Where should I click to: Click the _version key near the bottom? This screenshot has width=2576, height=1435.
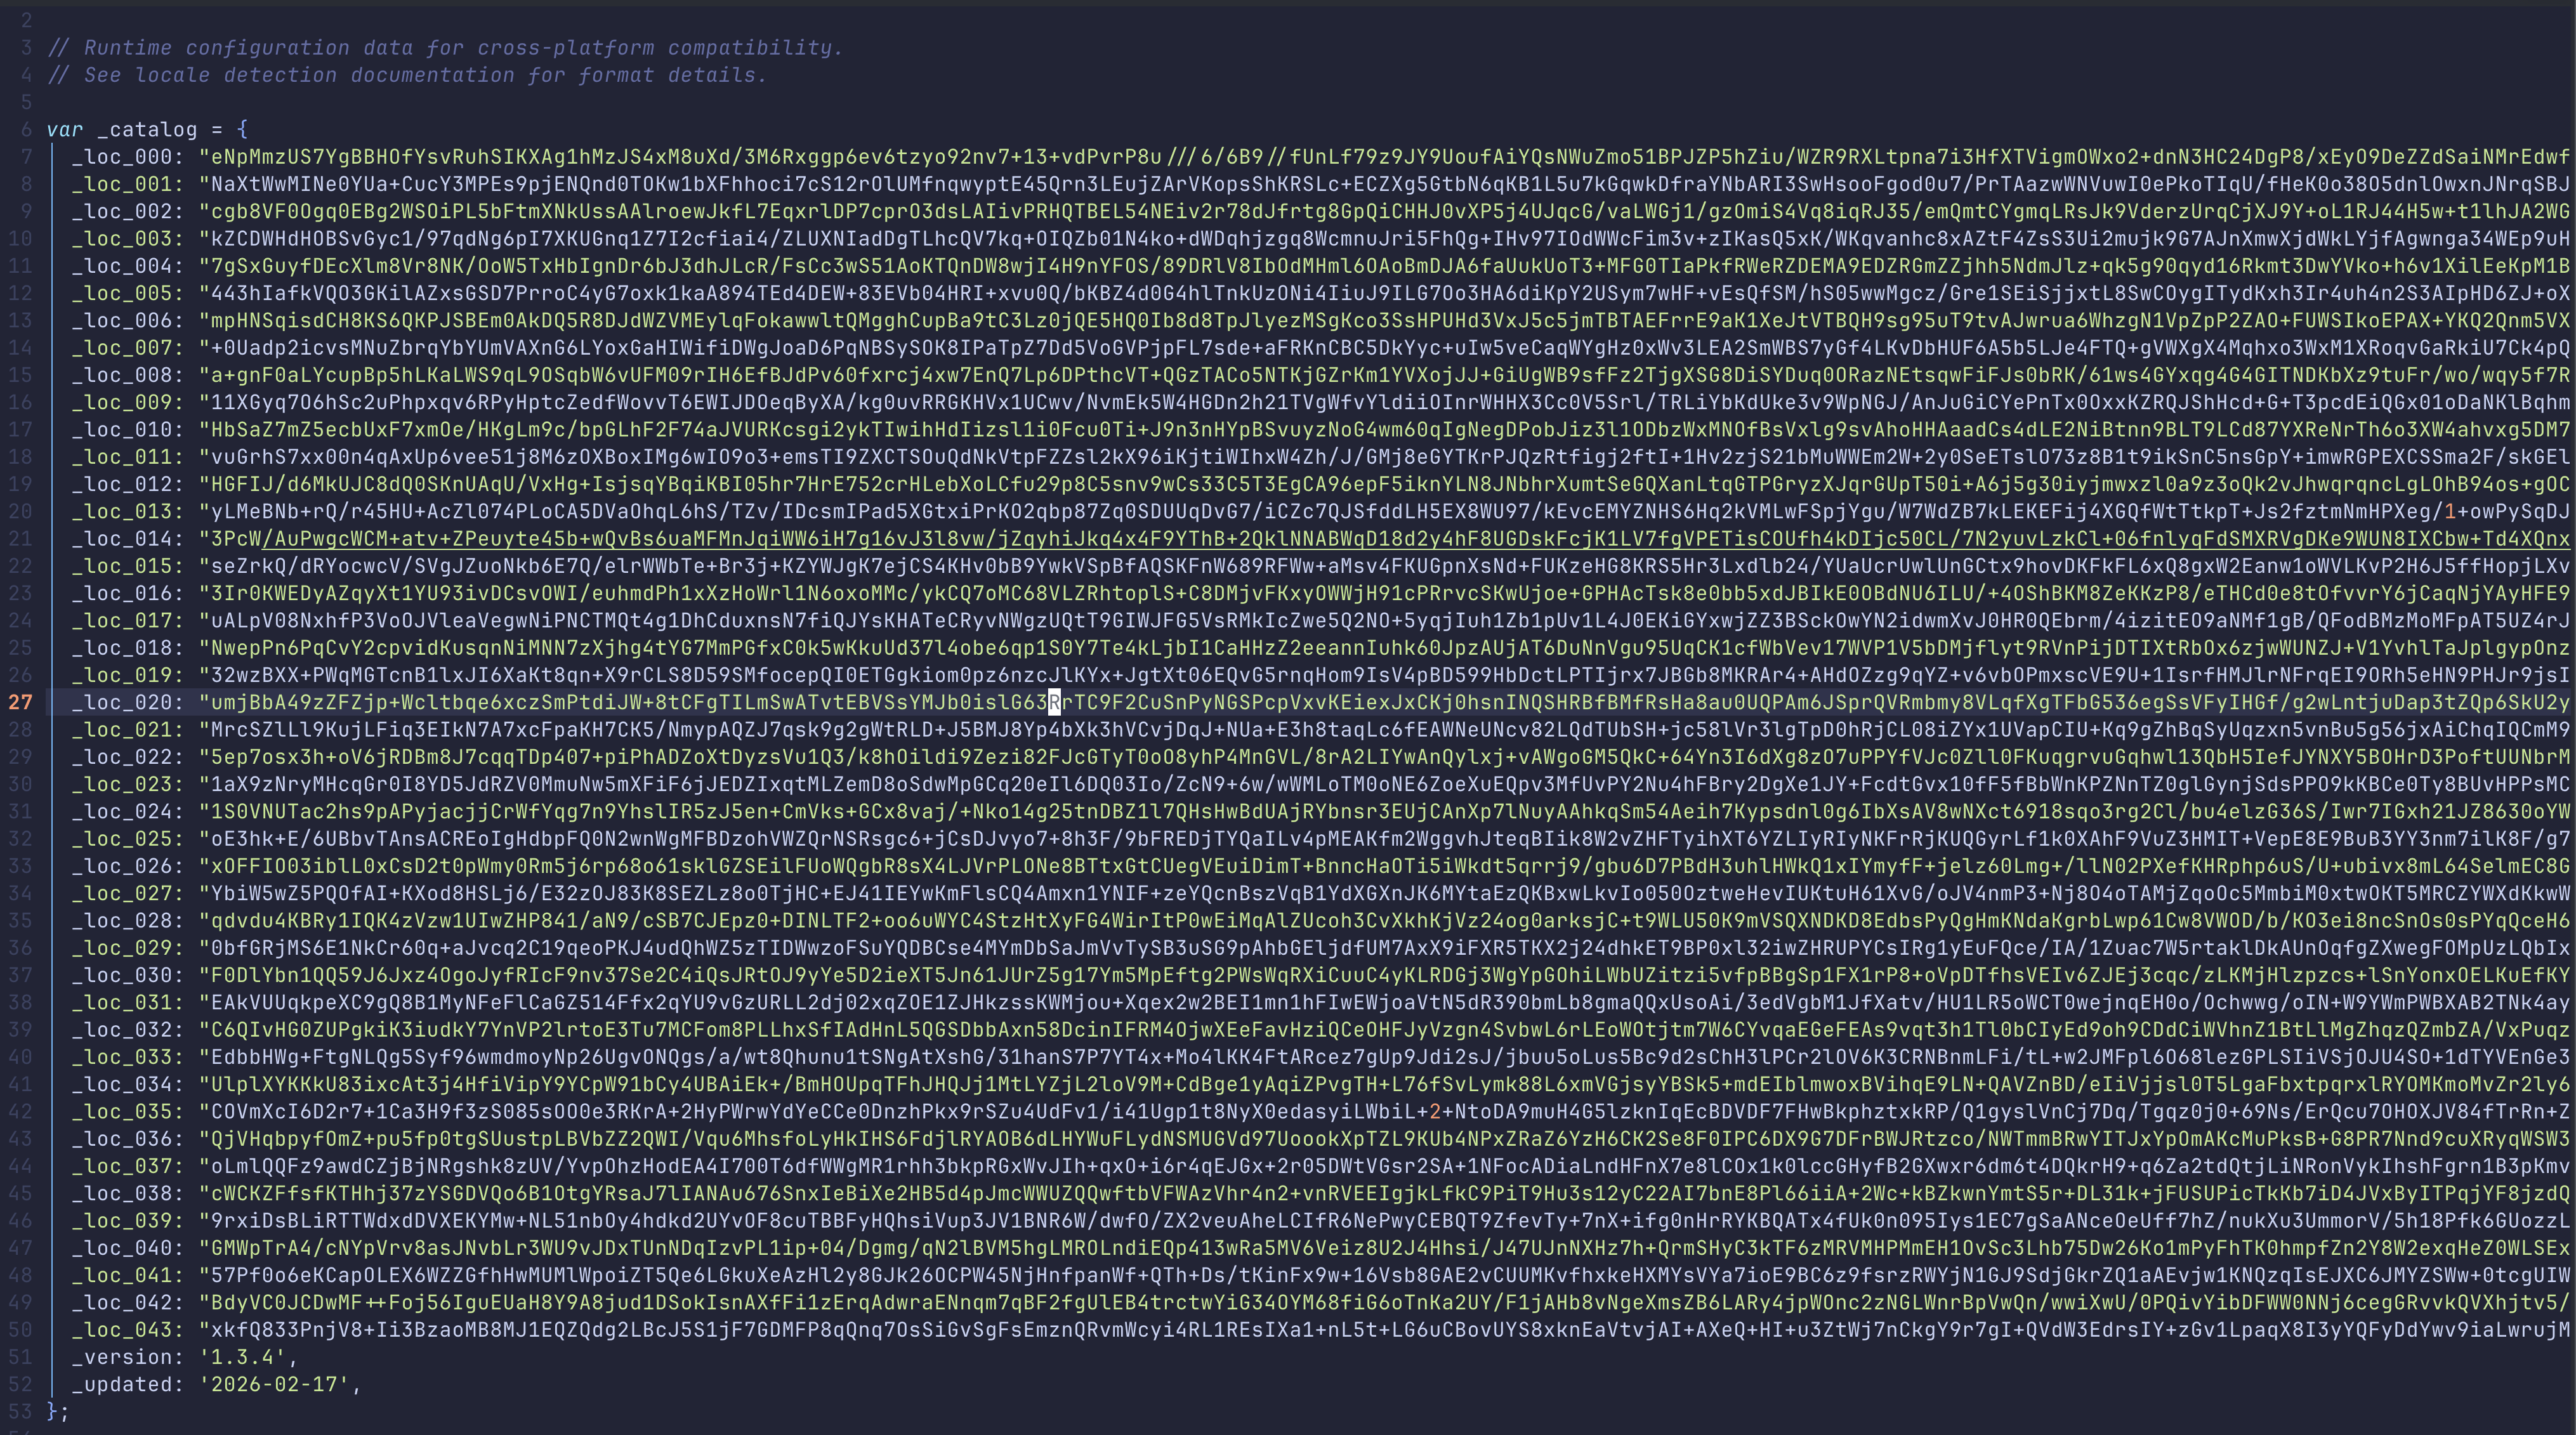tap(124, 1357)
